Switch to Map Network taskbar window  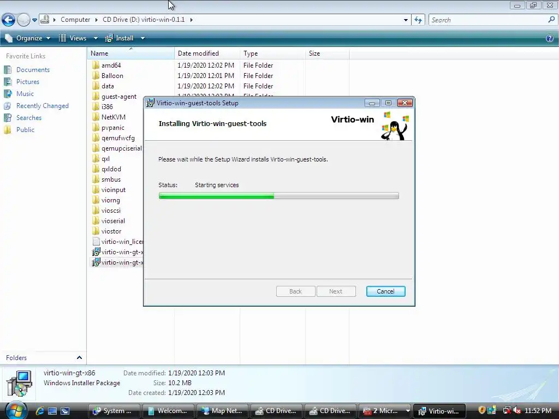pyautogui.click(x=223, y=411)
